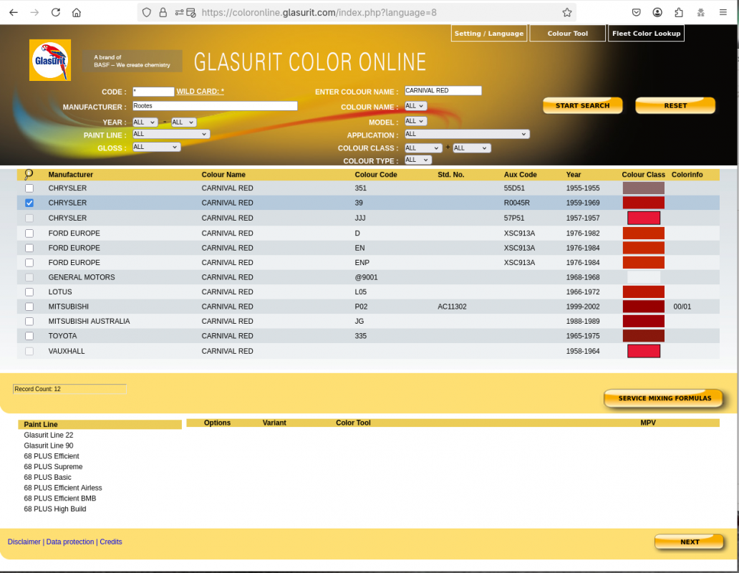The image size is (739, 573).
Task: Select Glasurit Line 90 paint line
Action: click(x=49, y=446)
